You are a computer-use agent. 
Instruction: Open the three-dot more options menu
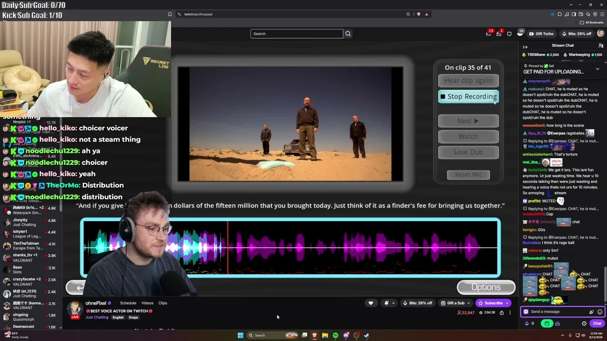pyautogui.click(x=510, y=313)
